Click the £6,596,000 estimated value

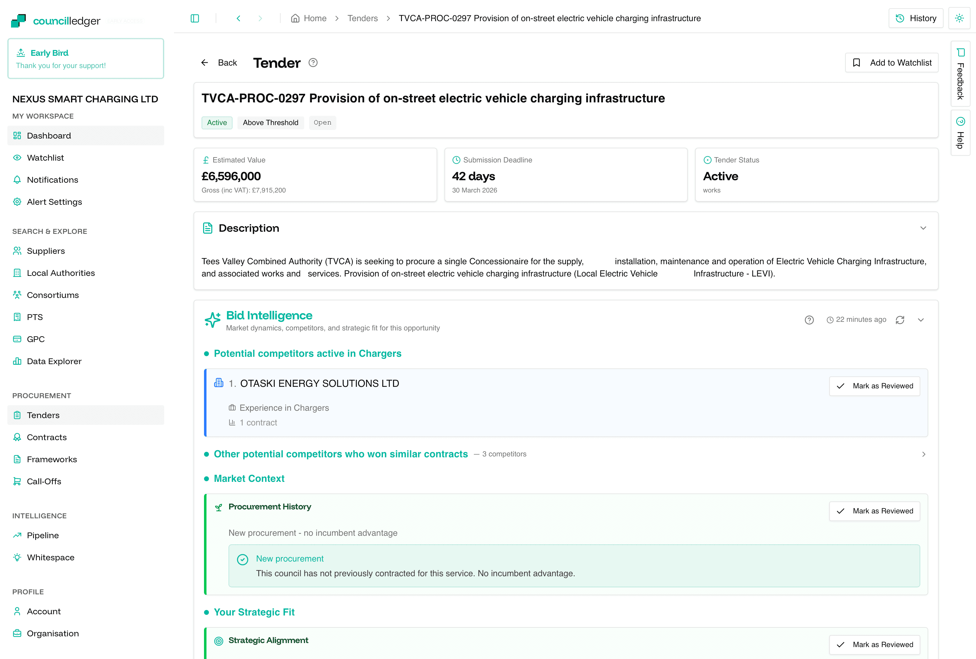click(x=231, y=176)
